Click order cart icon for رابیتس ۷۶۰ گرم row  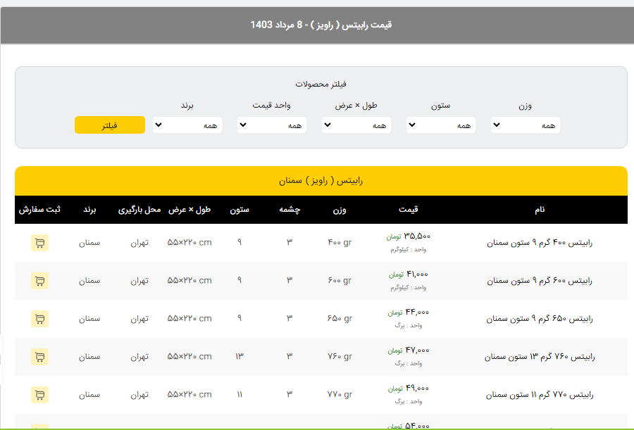click(39, 357)
